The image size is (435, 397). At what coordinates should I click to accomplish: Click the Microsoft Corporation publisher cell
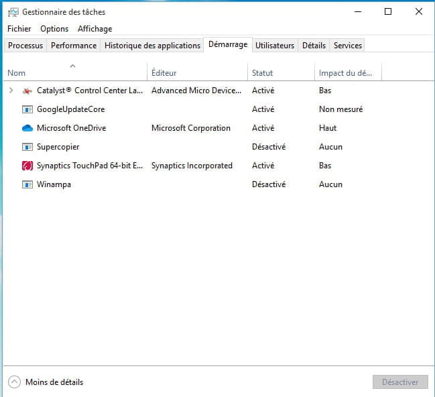[191, 128]
